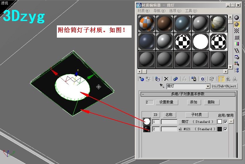Enable/disable checkbox for sub-material ID 1
245x164 pixels.
point(225,122)
